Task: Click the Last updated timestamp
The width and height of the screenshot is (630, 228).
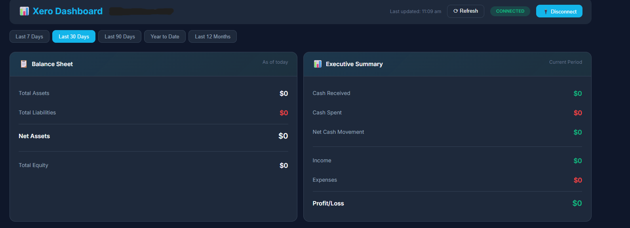Action: (415, 11)
